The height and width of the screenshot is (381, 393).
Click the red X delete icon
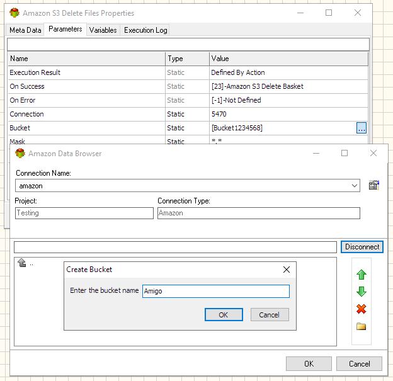coord(361,309)
